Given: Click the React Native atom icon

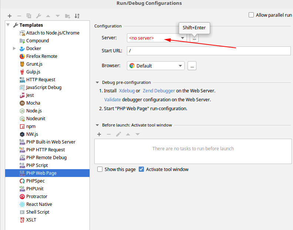Looking at the screenshot, I should pyautogui.click(x=22, y=204).
